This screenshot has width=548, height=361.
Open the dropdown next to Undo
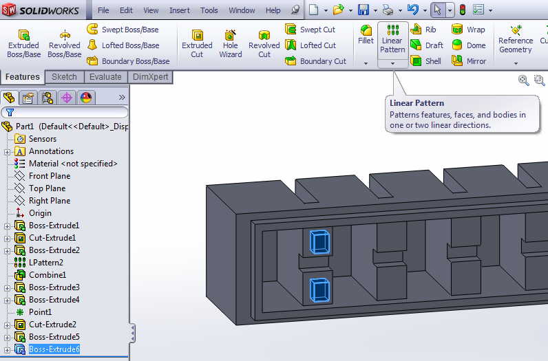[425, 10]
